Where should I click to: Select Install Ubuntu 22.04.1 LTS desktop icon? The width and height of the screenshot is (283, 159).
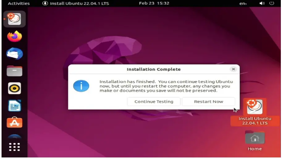click(255, 112)
